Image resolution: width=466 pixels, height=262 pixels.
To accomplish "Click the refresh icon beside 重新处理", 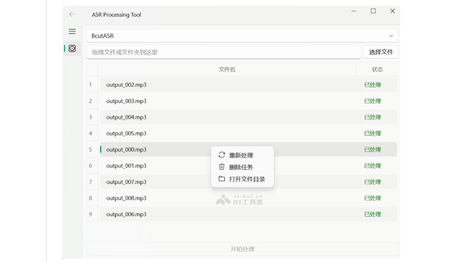I will [221, 155].
